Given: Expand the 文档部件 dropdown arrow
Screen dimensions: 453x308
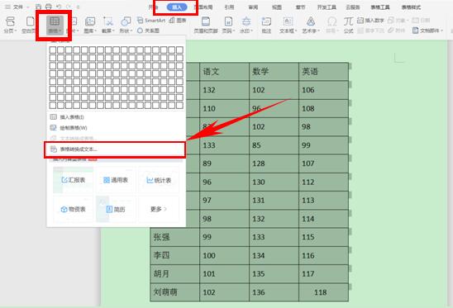Looking at the screenshot, I should coord(441,31).
